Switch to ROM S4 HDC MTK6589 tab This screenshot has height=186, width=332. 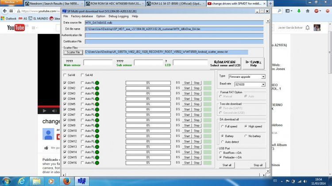click(115, 4)
